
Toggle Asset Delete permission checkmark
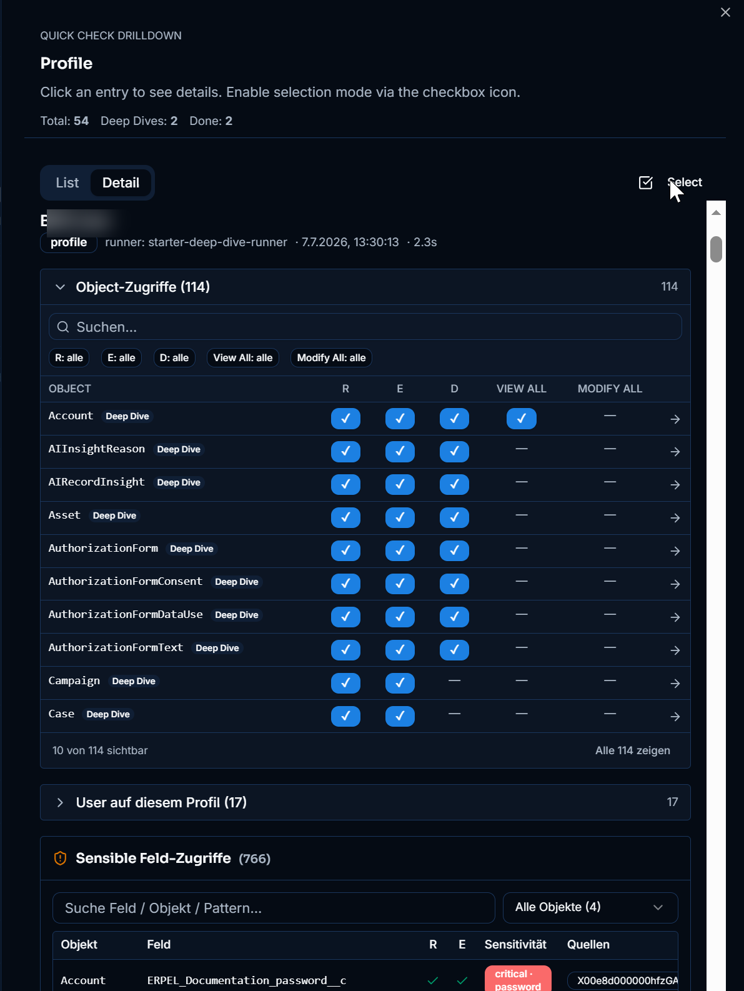[454, 517]
